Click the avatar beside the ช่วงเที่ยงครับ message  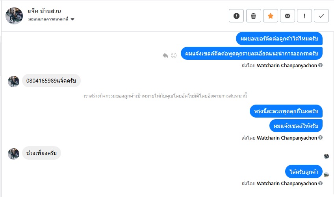pos(14,154)
